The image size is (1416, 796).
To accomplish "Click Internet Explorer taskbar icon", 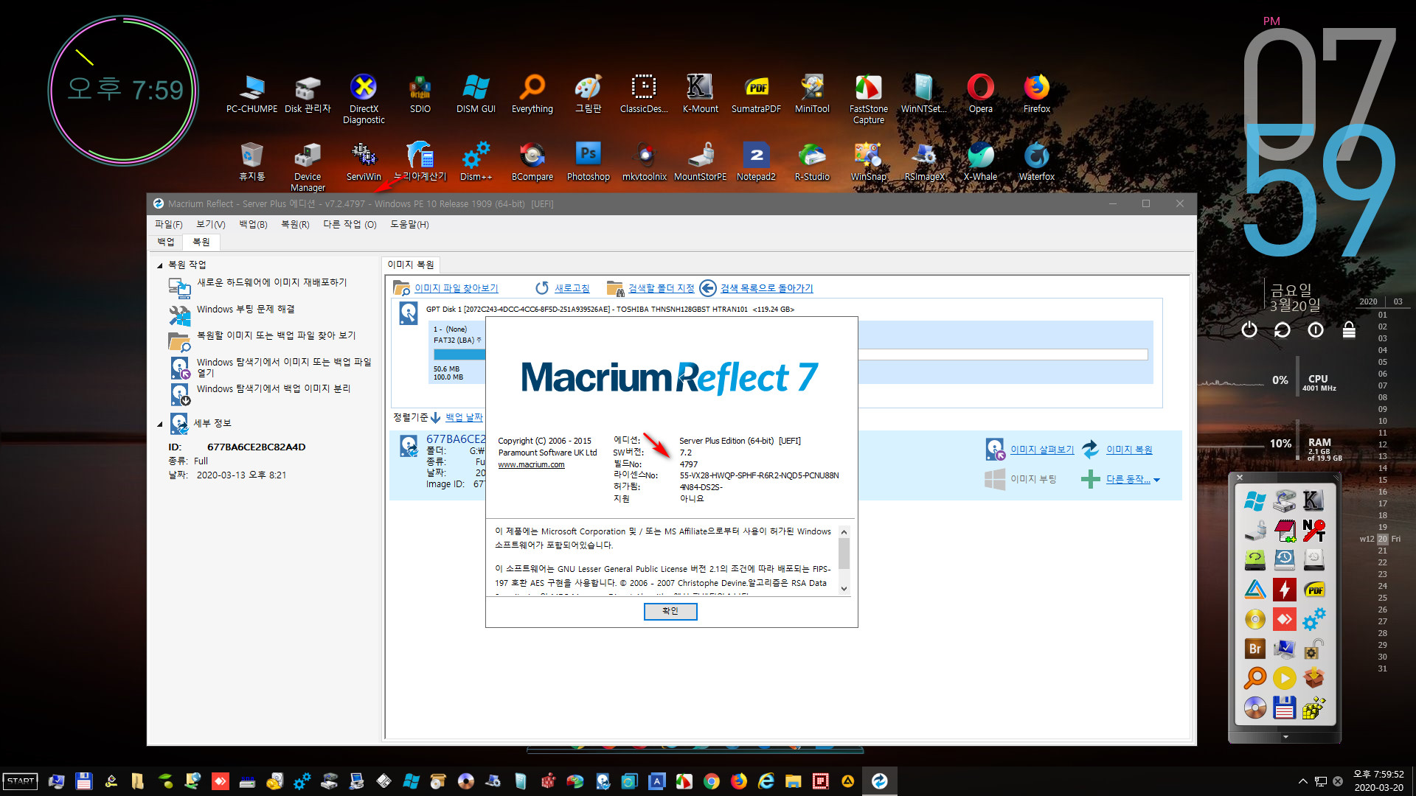I will coord(766,781).
